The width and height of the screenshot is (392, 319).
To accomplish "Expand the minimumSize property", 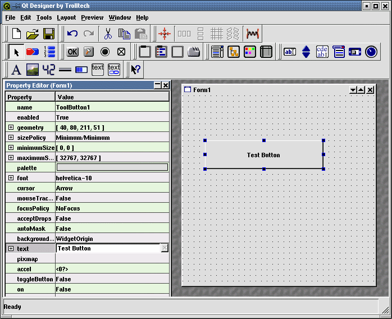I will pos(11,148).
